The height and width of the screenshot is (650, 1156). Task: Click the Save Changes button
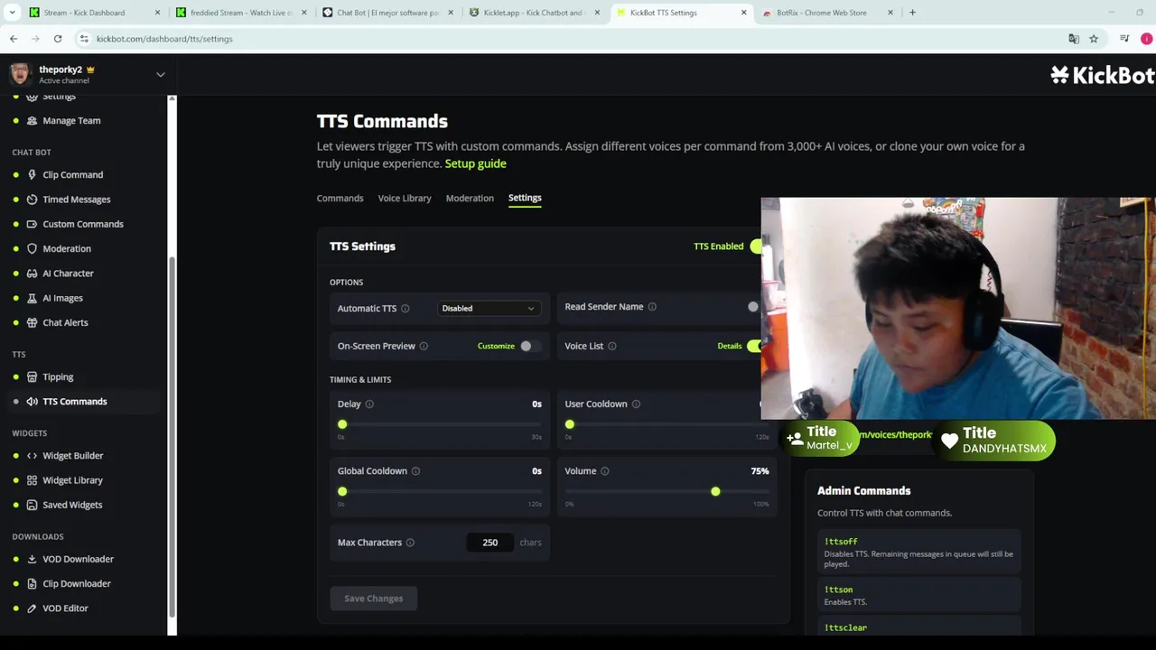373,599
